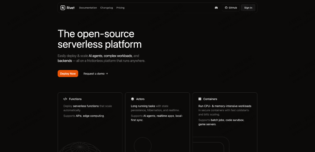This screenshot has width=315, height=152.
Task: Click the Containers server icon
Action: pyautogui.click(x=200, y=99)
